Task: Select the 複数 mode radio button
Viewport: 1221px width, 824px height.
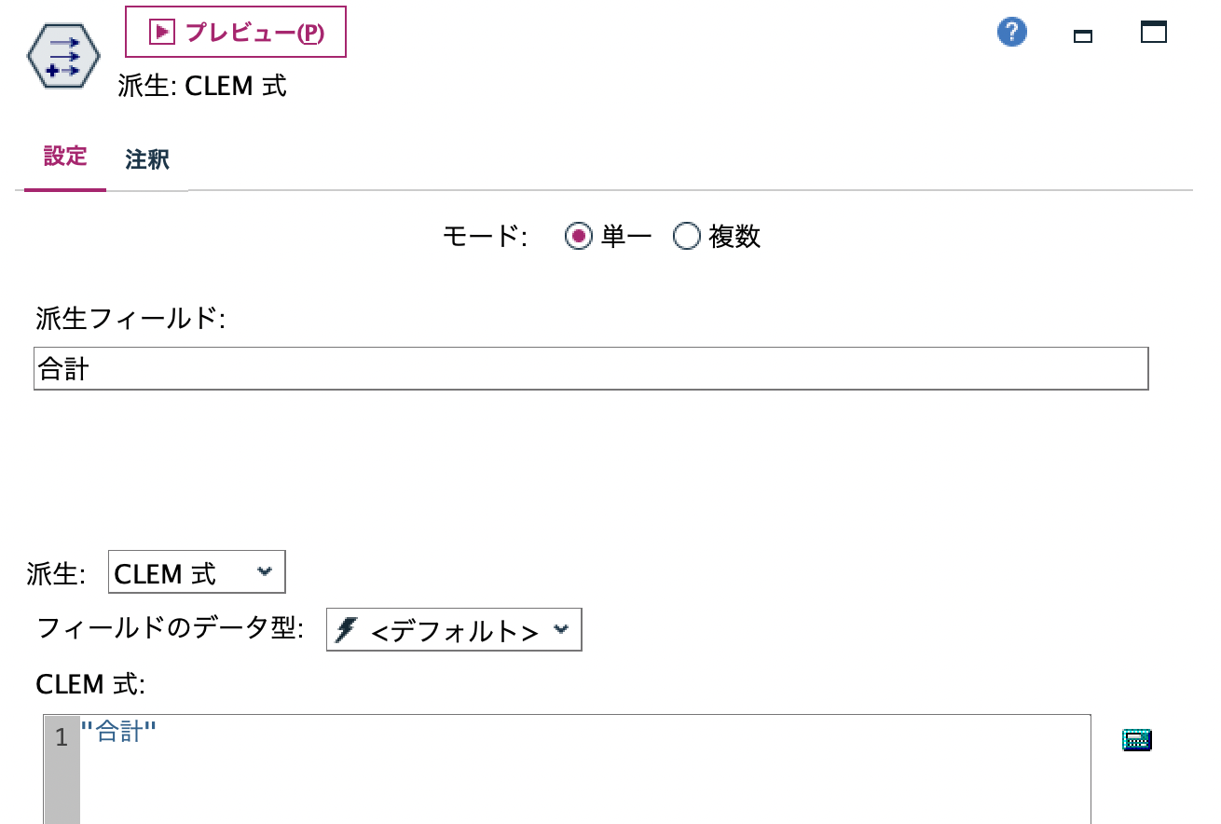Action: [687, 236]
